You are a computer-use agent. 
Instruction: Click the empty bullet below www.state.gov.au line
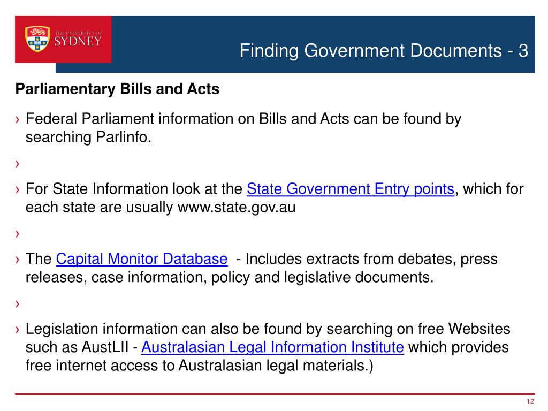click(18, 233)
